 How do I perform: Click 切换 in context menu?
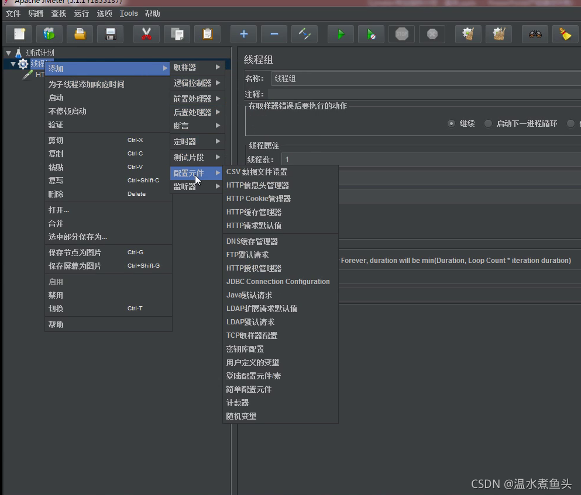click(108, 309)
